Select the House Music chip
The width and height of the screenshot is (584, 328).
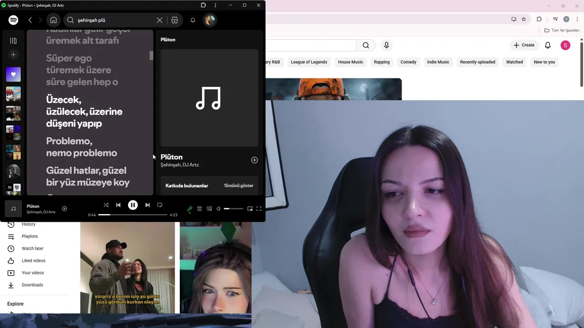pyautogui.click(x=350, y=62)
